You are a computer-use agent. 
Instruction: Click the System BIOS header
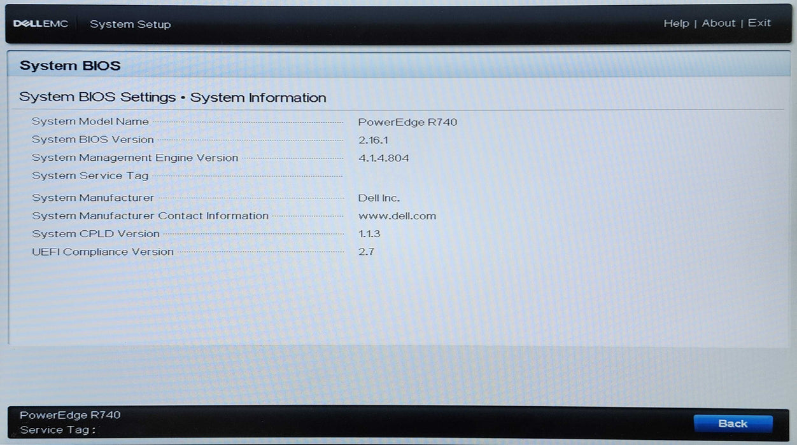tap(70, 65)
